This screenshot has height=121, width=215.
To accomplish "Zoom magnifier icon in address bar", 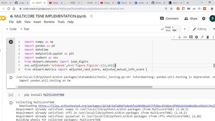I will [x=166, y=9].
